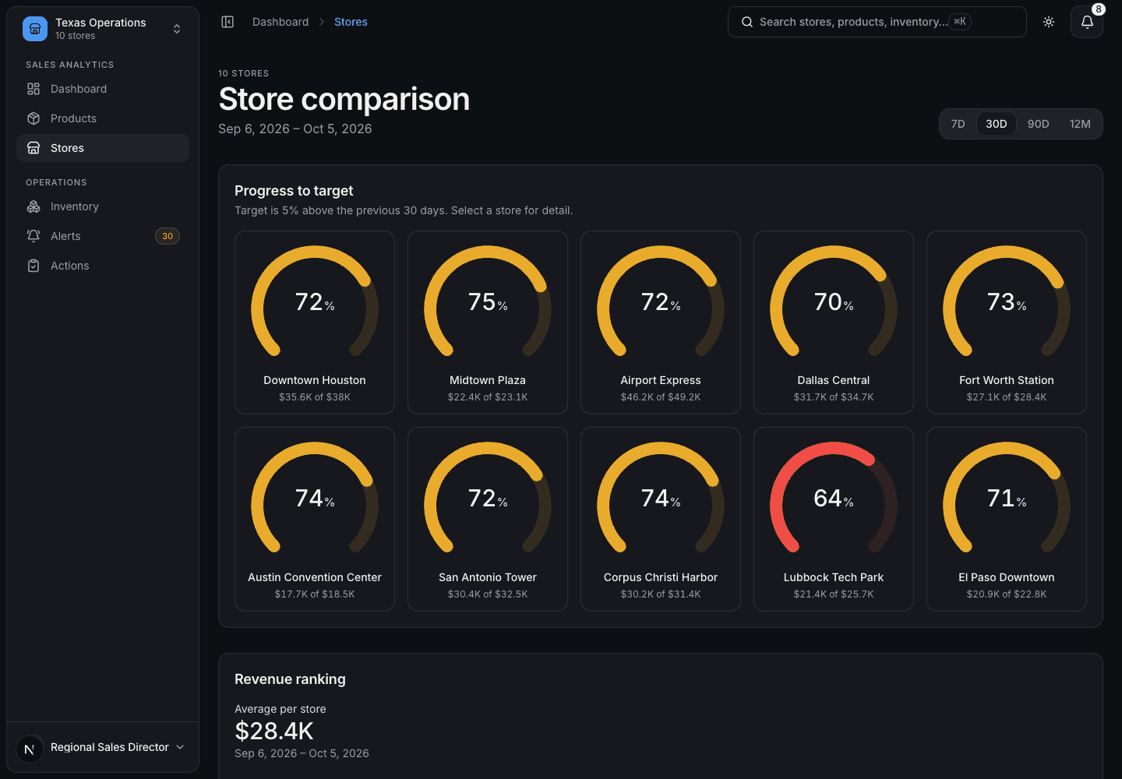Select the Austin Convention Center gauge card
Image resolution: width=1122 pixels, height=779 pixels.
(x=315, y=519)
